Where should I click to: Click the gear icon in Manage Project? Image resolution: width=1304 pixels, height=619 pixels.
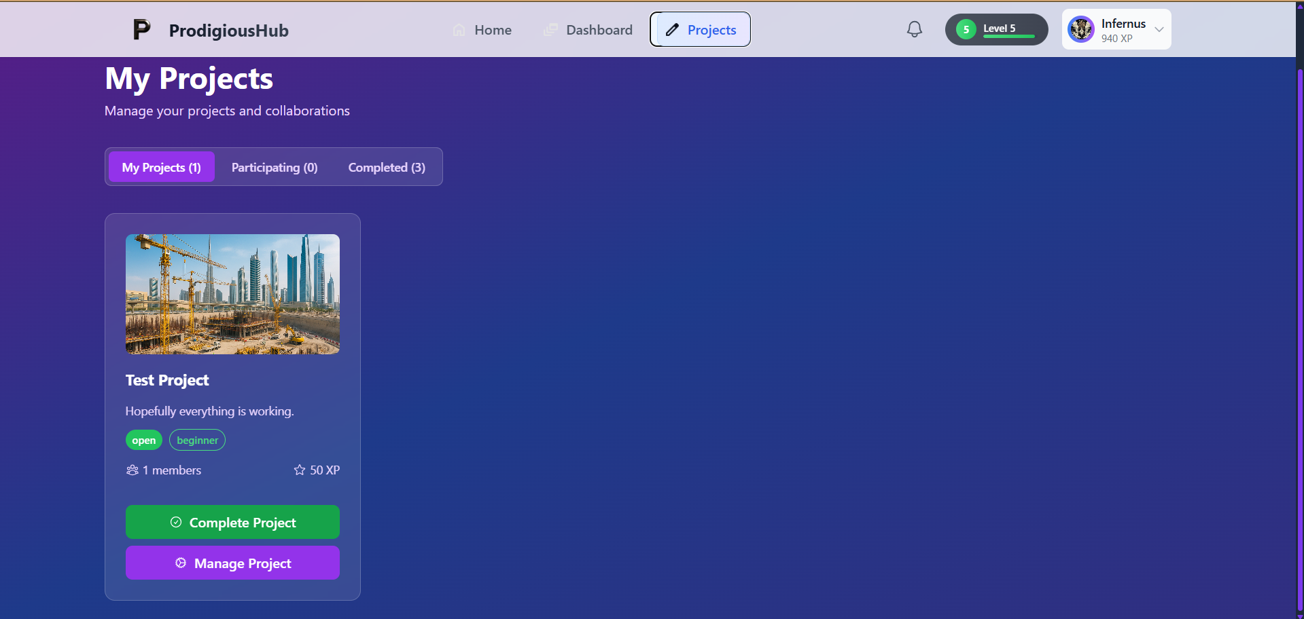click(181, 563)
